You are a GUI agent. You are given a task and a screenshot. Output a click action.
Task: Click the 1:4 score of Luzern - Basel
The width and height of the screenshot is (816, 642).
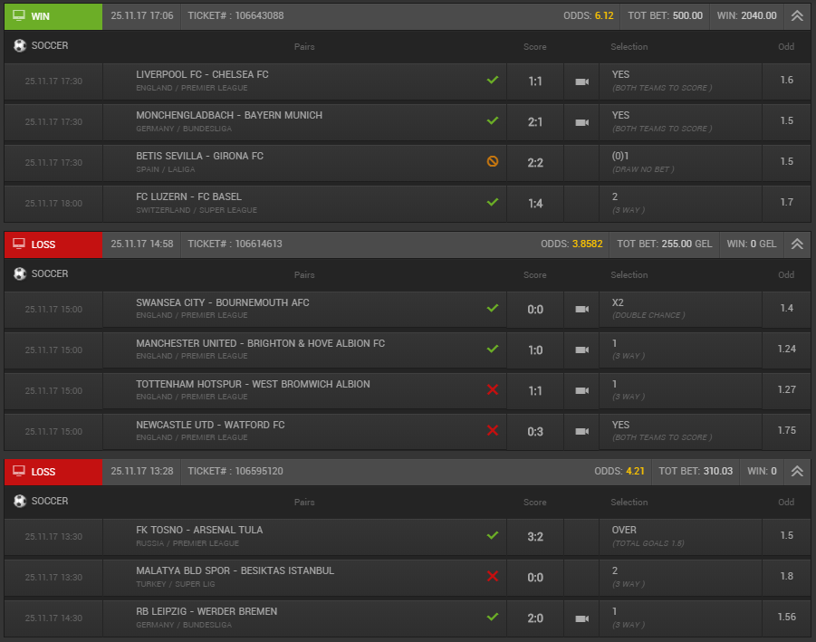click(x=535, y=204)
